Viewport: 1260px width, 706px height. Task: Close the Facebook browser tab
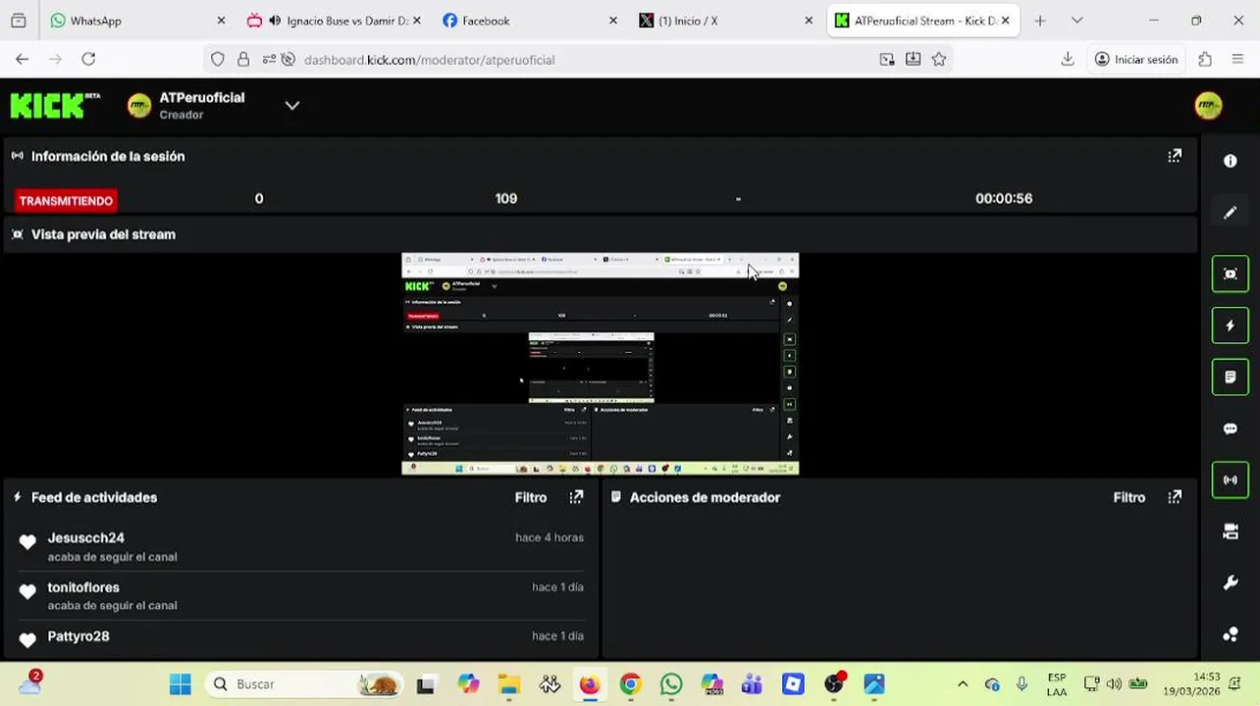tap(613, 21)
